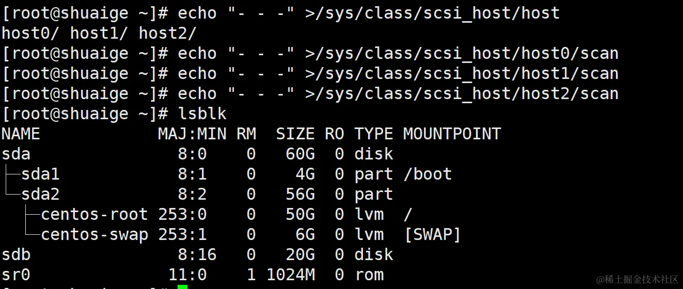This screenshot has width=683, height=289.
Task: Click the MOUNTPOINT column header
Action: [x=452, y=134]
